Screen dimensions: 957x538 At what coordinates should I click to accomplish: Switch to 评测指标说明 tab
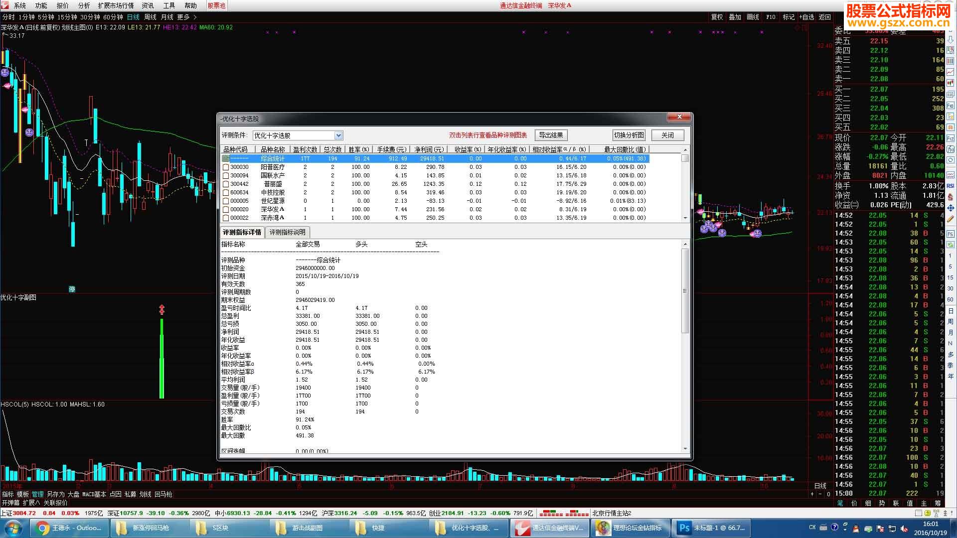tap(287, 233)
